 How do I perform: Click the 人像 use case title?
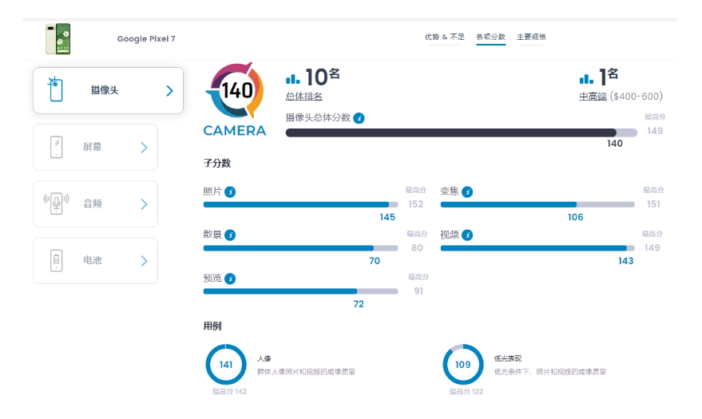[264, 358]
